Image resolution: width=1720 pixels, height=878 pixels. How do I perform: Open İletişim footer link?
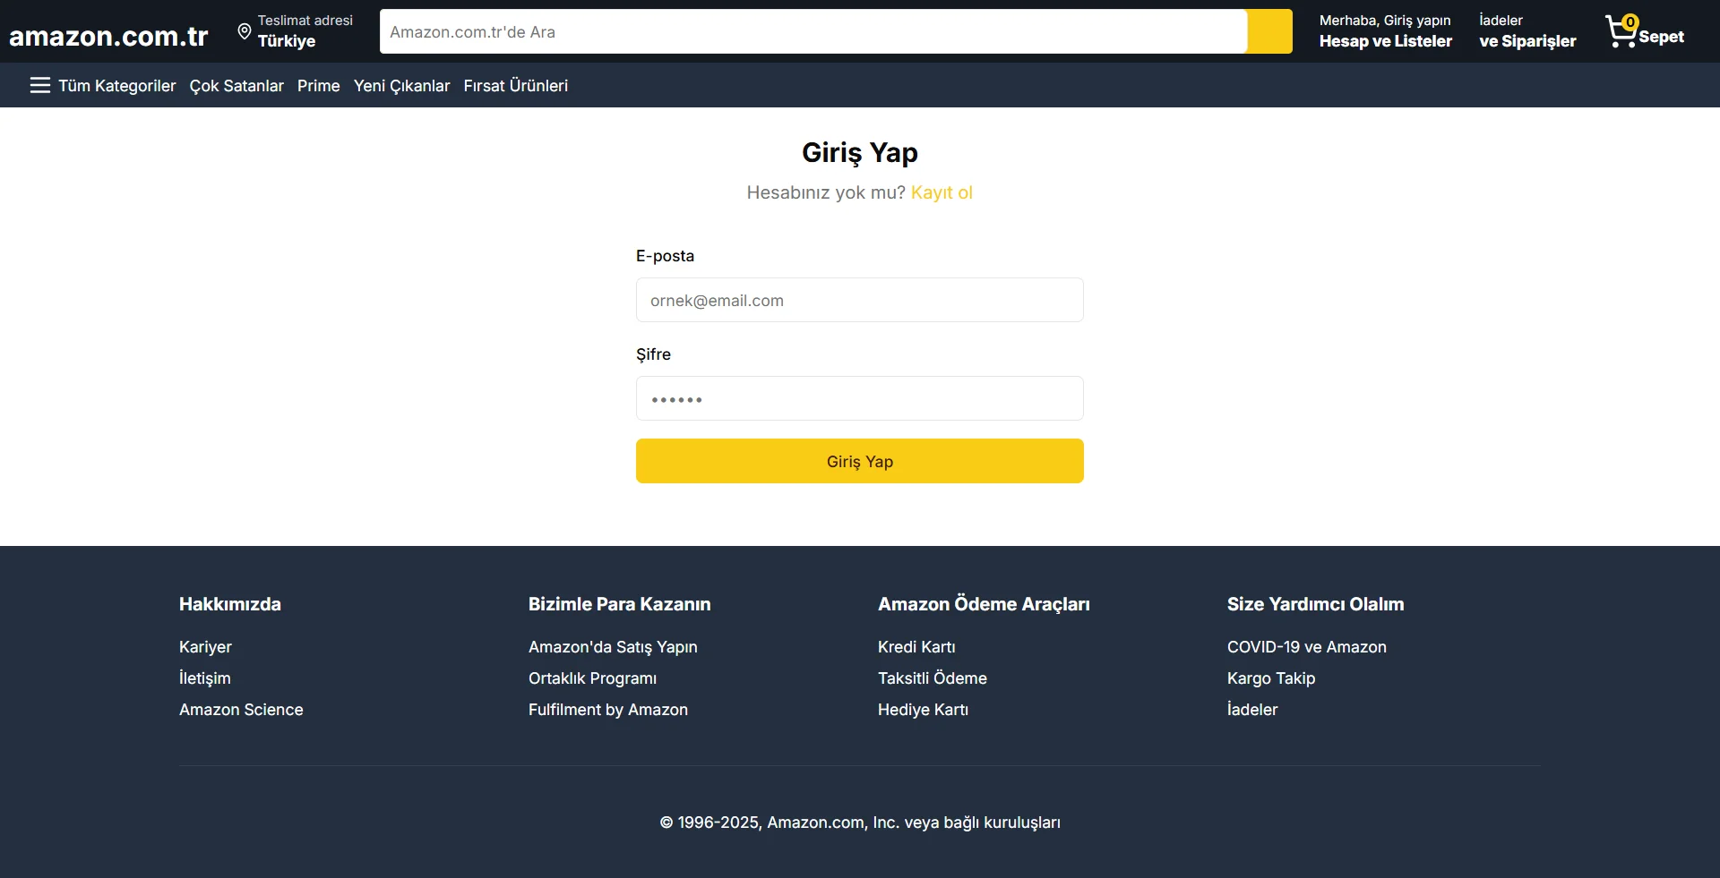205,678
